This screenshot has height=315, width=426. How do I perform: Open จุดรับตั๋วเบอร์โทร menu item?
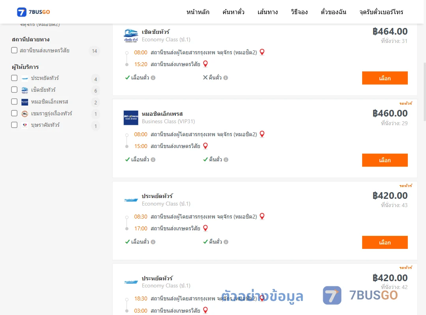coord(381,12)
